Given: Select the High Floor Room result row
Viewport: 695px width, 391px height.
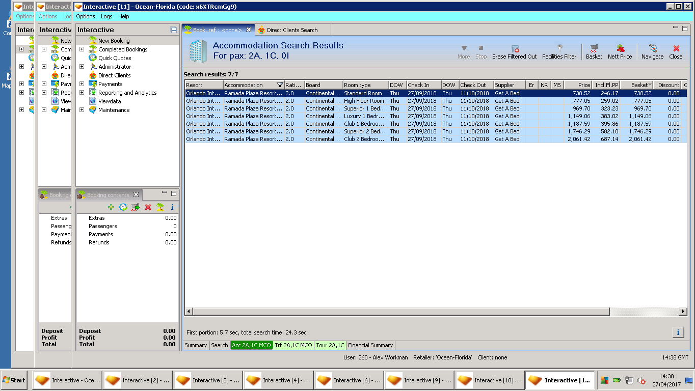Looking at the screenshot, I should point(436,101).
